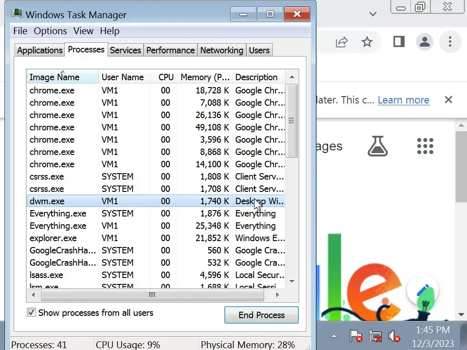
Task: Select Everything.exe row using 25,348 K
Action: [x=156, y=226]
